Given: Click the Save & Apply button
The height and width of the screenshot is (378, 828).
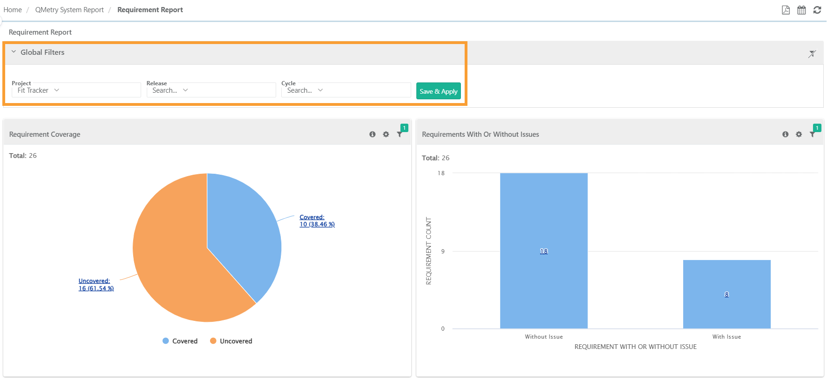Looking at the screenshot, I should point(438,91).
